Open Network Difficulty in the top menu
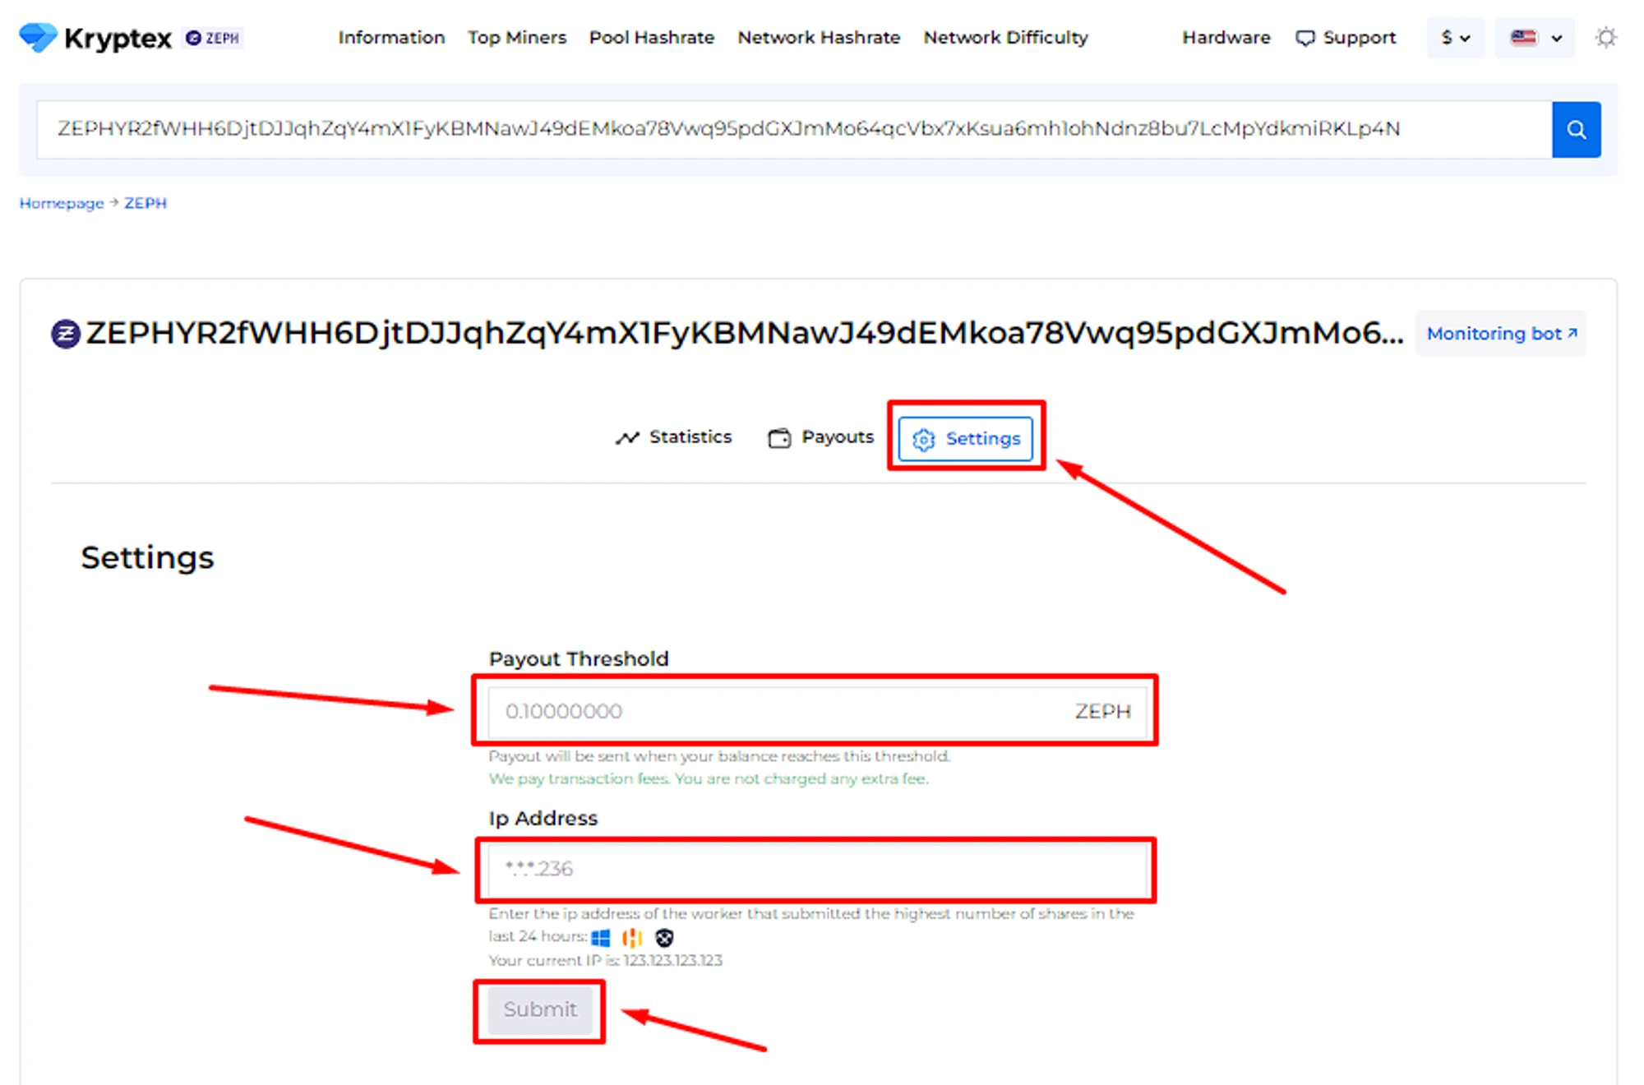 click(x=1004, y=38)
